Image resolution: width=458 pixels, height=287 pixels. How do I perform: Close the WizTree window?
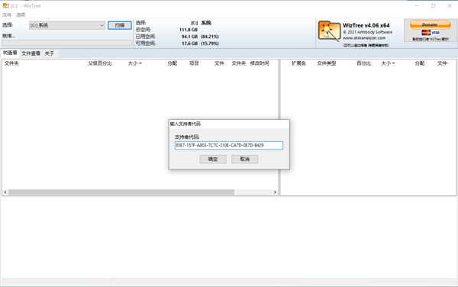(450, 5)
